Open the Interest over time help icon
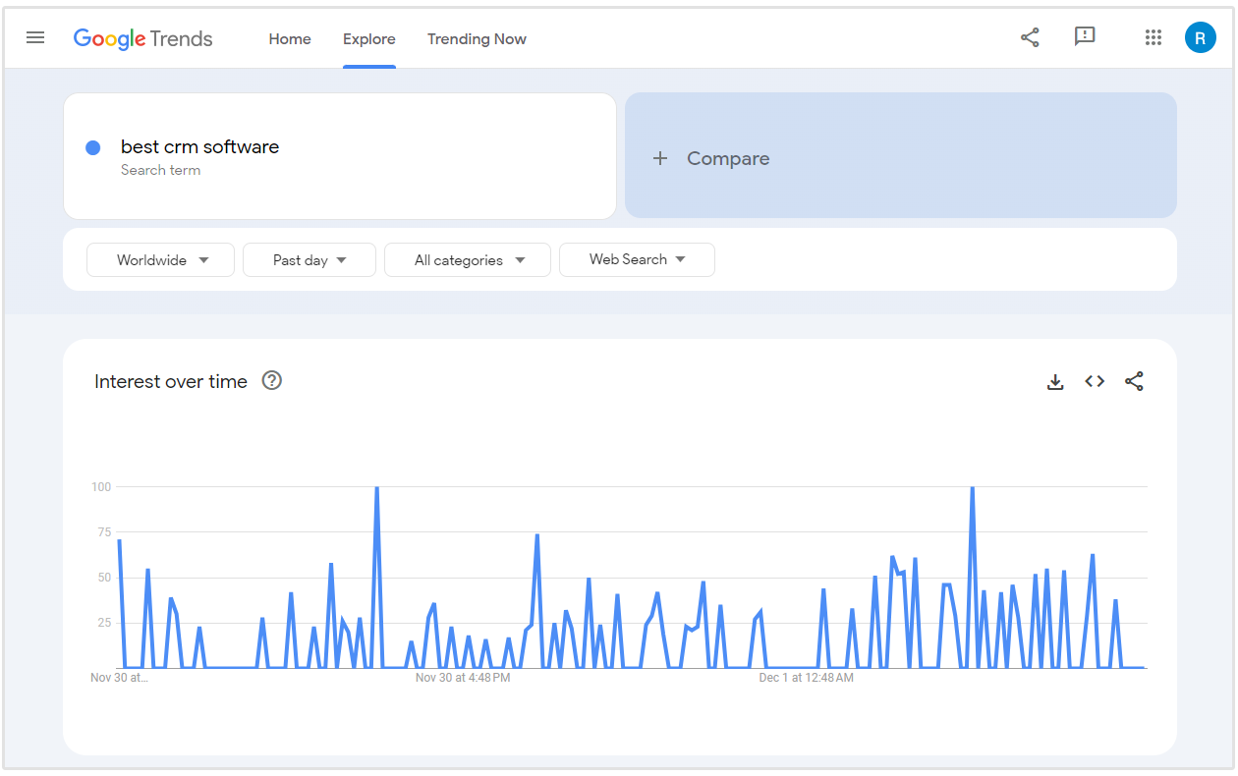The height and width of the screenshot is (776, 1238). tap(272, 381)
